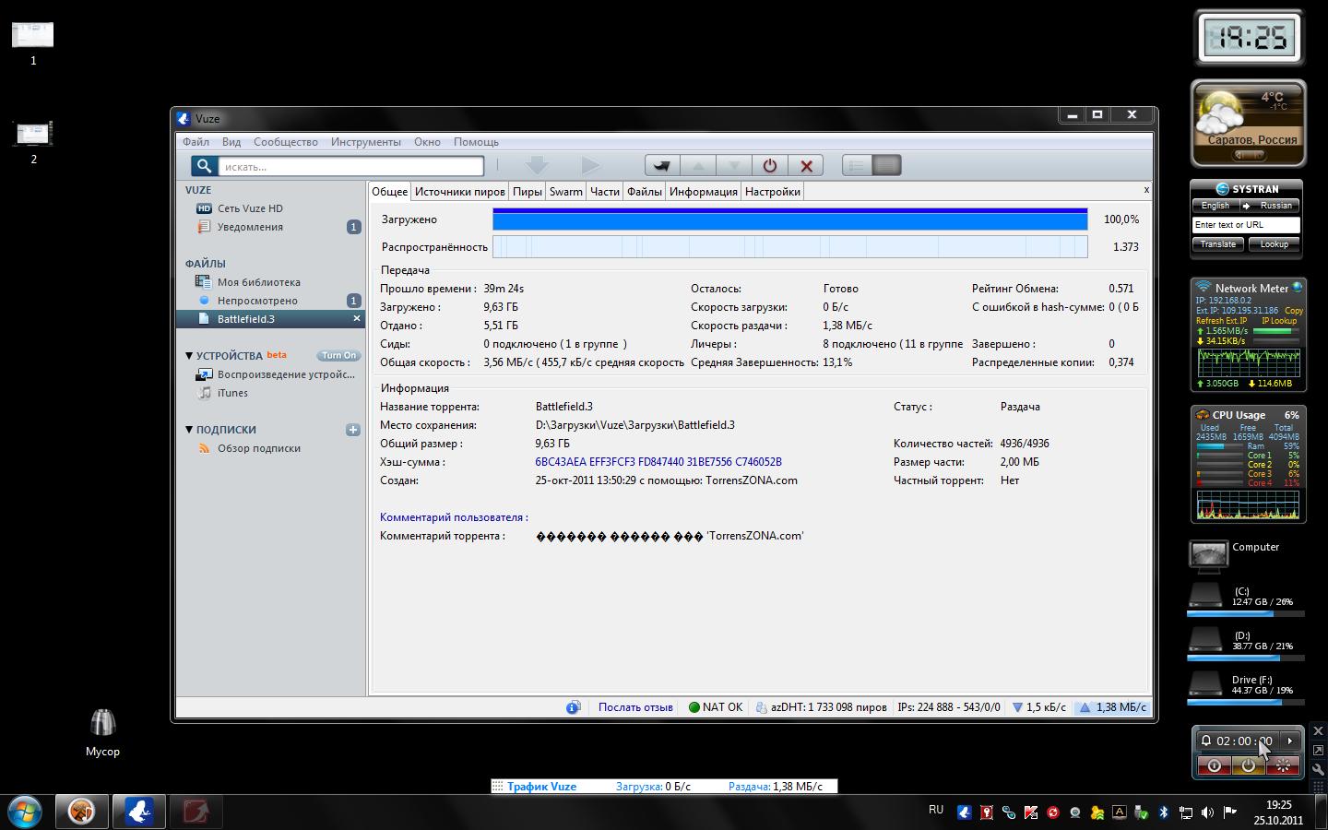Click the plus icon beside ПОДПИСКИ

tap(352, 430)
